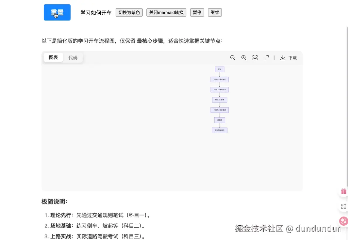
Task: Click the 下载 download label
Action: pos(292,58)
